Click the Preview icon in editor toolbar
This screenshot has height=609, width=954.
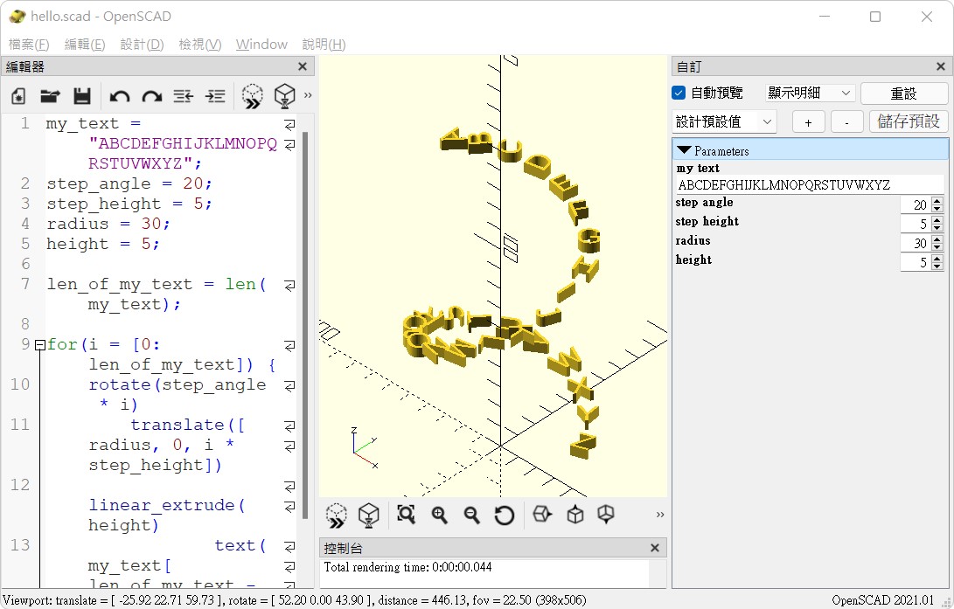click(253, 96)
